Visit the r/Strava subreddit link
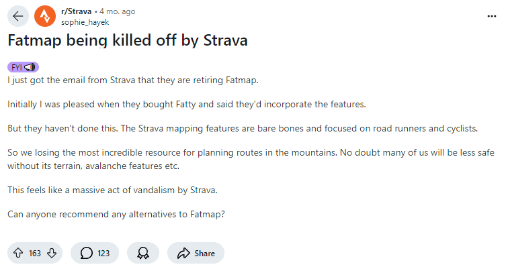The height and width of the screenshot is (273, 508). tap(77, 11)
